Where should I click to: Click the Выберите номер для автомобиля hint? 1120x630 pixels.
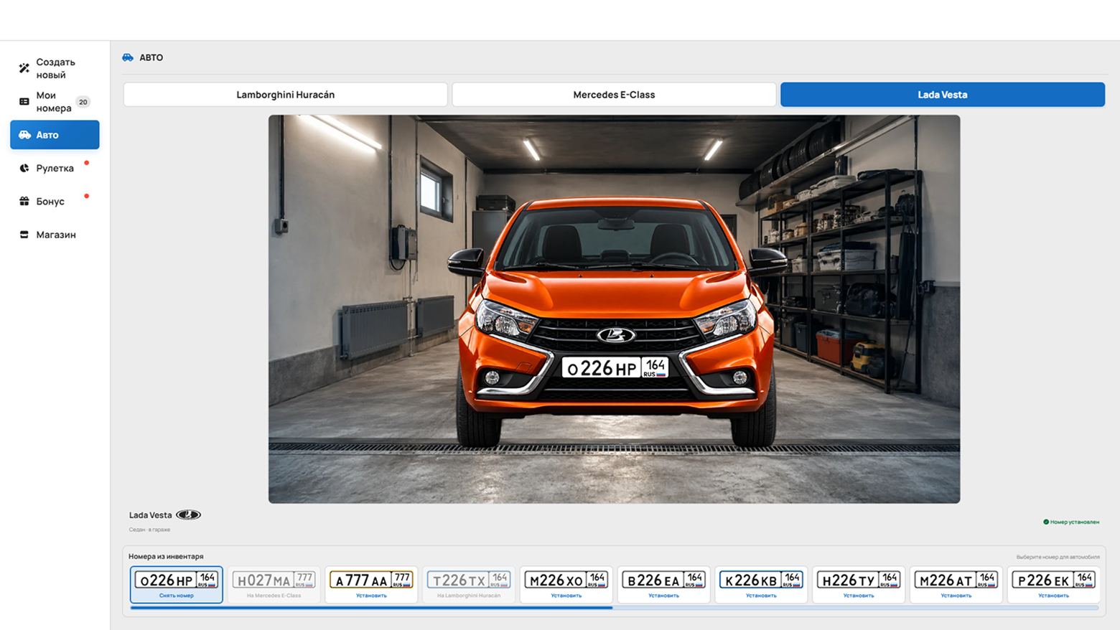click(1058, 557)
